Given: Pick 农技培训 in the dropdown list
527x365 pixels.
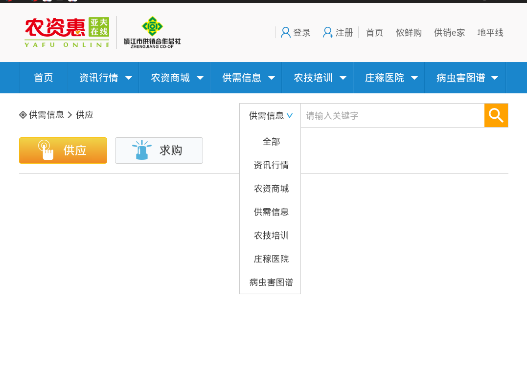Looking at the screenshot, I should click(x=271, y=236).
